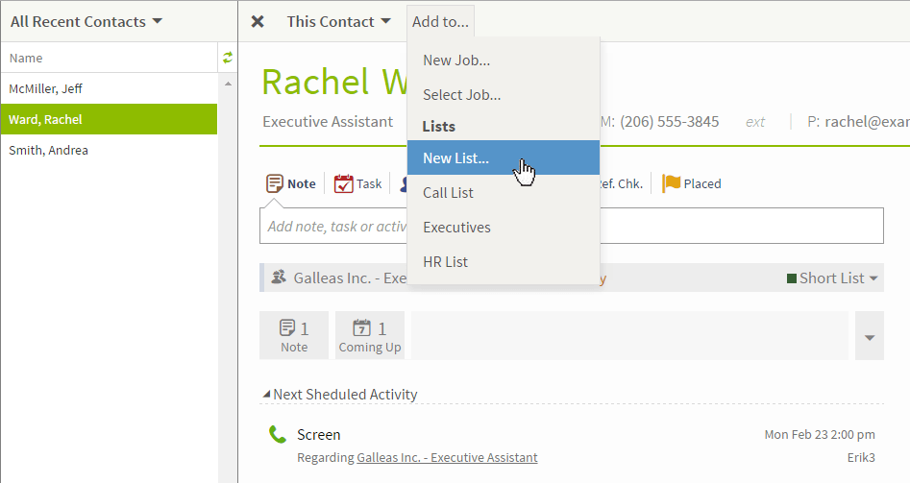Click the Executive Assistant job title

point(328,122)
